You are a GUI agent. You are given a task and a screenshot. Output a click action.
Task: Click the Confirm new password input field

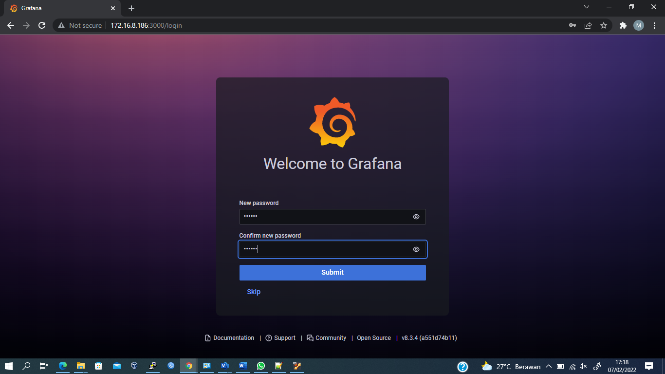pos(332,249)
